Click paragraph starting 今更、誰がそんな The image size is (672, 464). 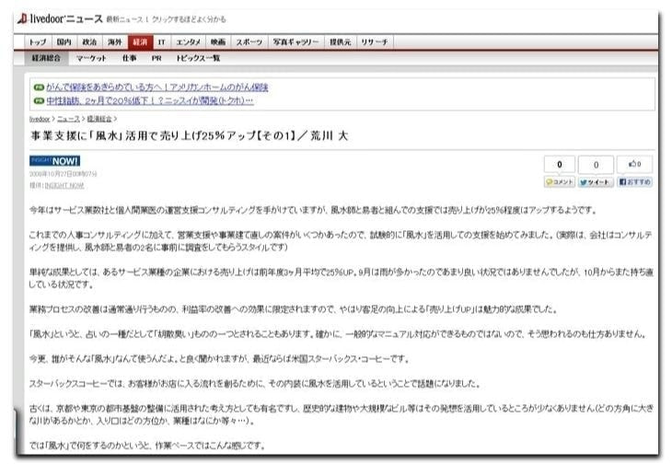[219, 359]
